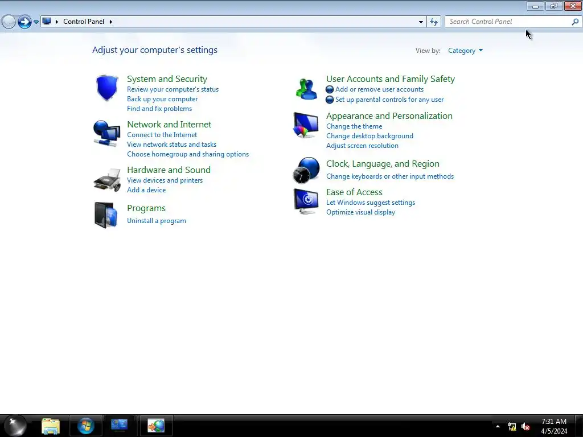This screenshot has width=583, height=437.
Task: Open the Windows Start orb
Action: click(15, 426)
